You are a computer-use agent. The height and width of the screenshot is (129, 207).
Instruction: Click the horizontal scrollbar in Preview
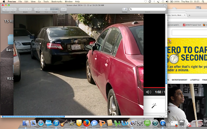(x=34, y=116)
